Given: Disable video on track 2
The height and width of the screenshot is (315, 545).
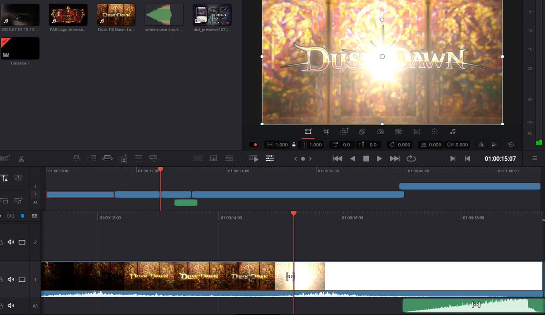Looking at the screenshot, I should (22, 242).
